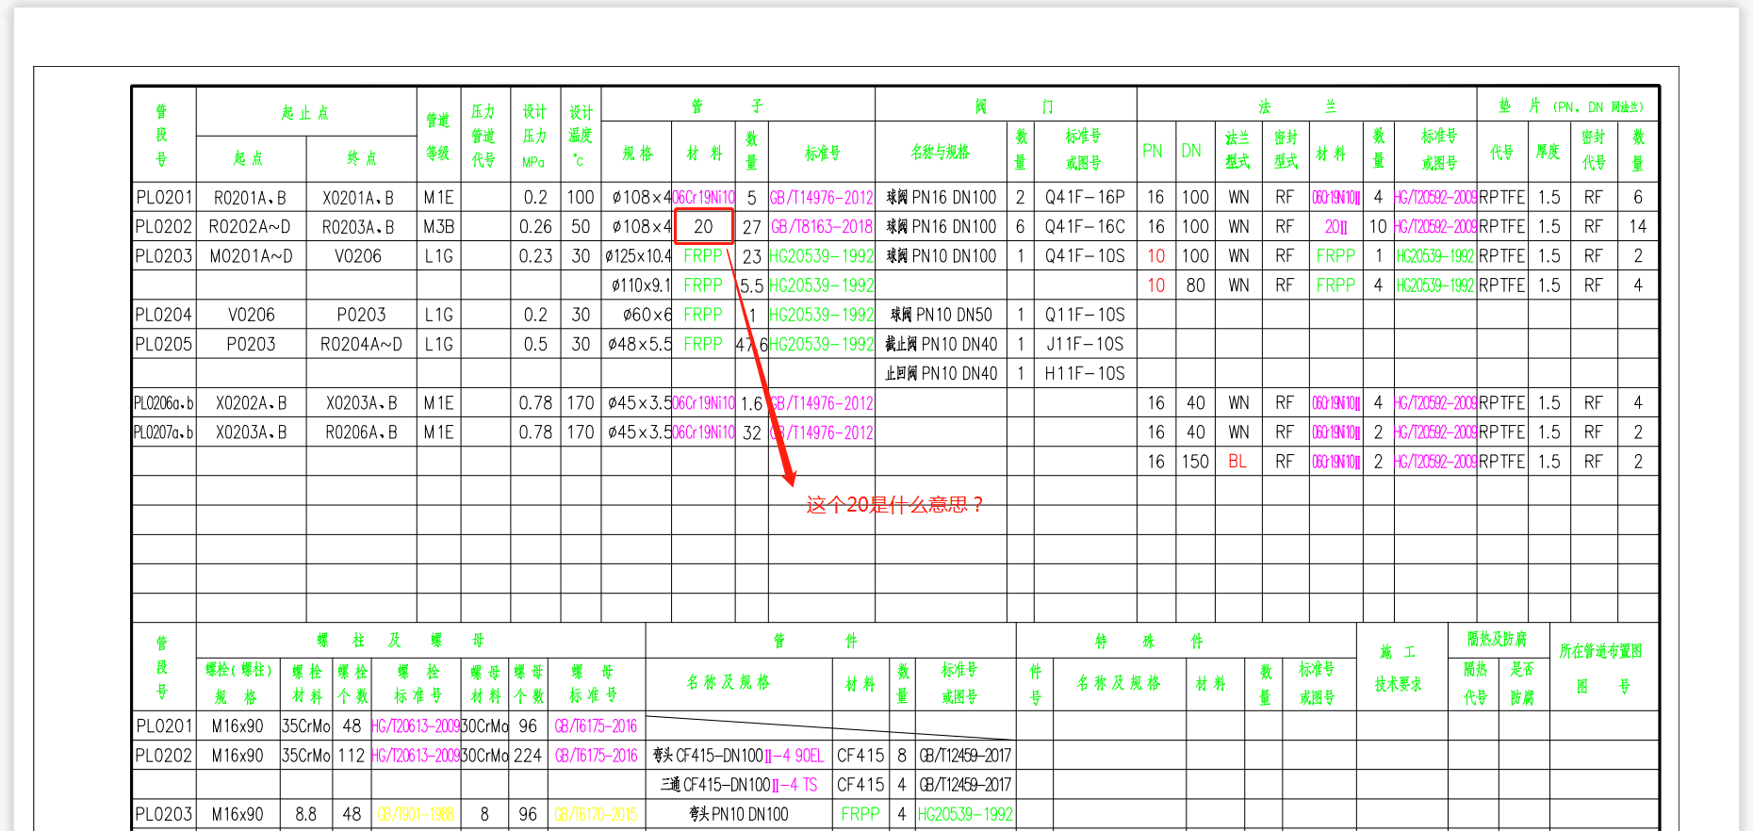Click the pipe quantity value 23
The height and width of the screenshot is (831, 1753).
click(751, 256)
